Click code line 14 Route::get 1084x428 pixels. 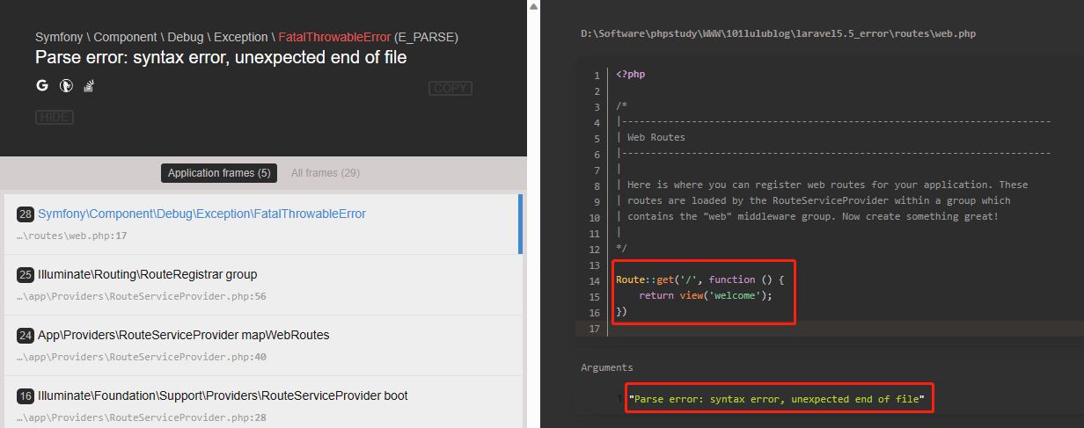click(701, 279)
